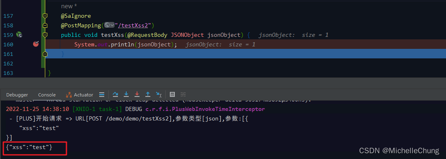
Task: Click the timestamp 2022-11-25 14:38:10
Action: click(x=37, y=109)
